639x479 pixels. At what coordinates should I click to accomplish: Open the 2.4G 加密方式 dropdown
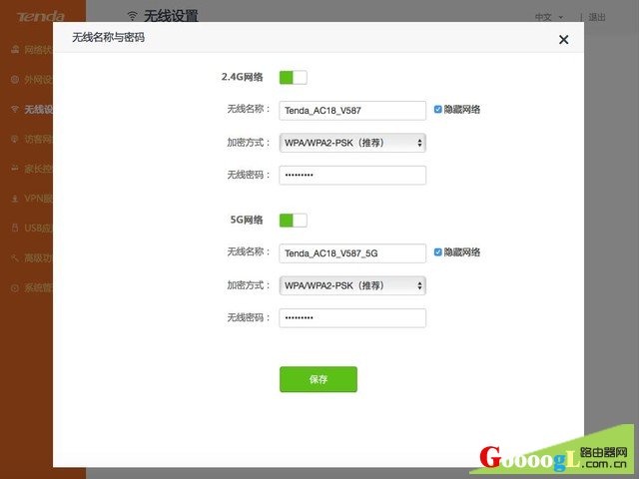point(352,143)
